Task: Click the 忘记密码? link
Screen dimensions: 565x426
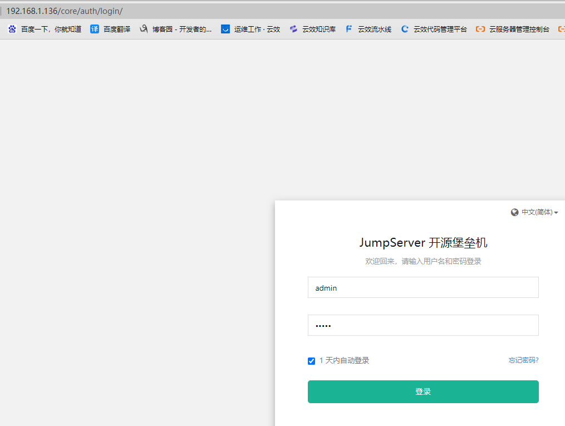Action: (x=524, y=360)
